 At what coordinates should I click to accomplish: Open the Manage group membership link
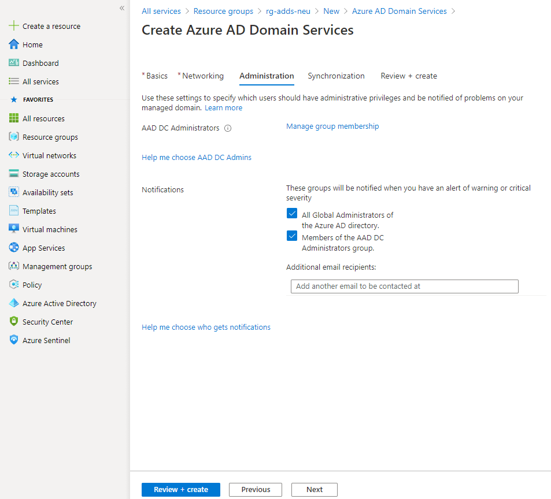(x=332, y=126)
